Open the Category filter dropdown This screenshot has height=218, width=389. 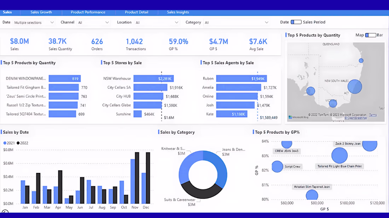tap(237, 23)
